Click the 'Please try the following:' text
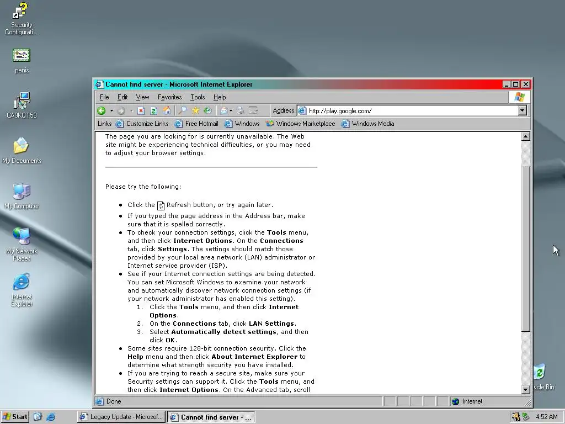 tap(143, 187)
